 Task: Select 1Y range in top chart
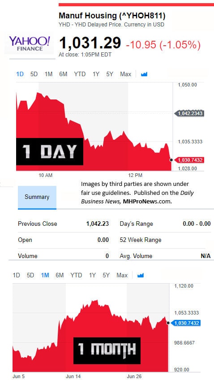96,74
